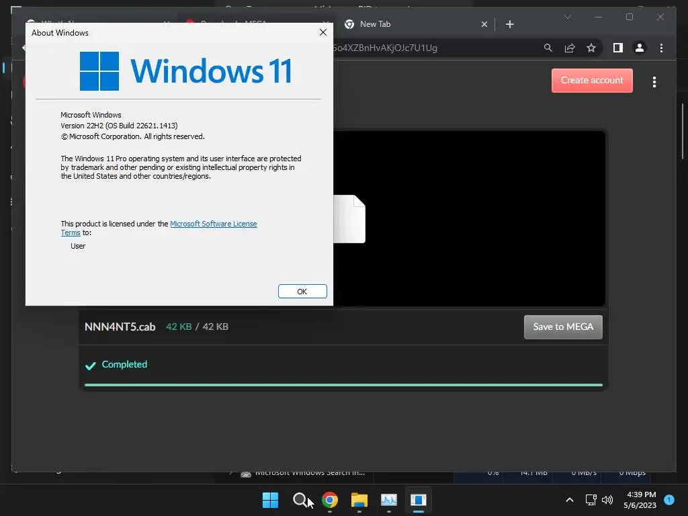Click the green download progress bar

point(343,385)
